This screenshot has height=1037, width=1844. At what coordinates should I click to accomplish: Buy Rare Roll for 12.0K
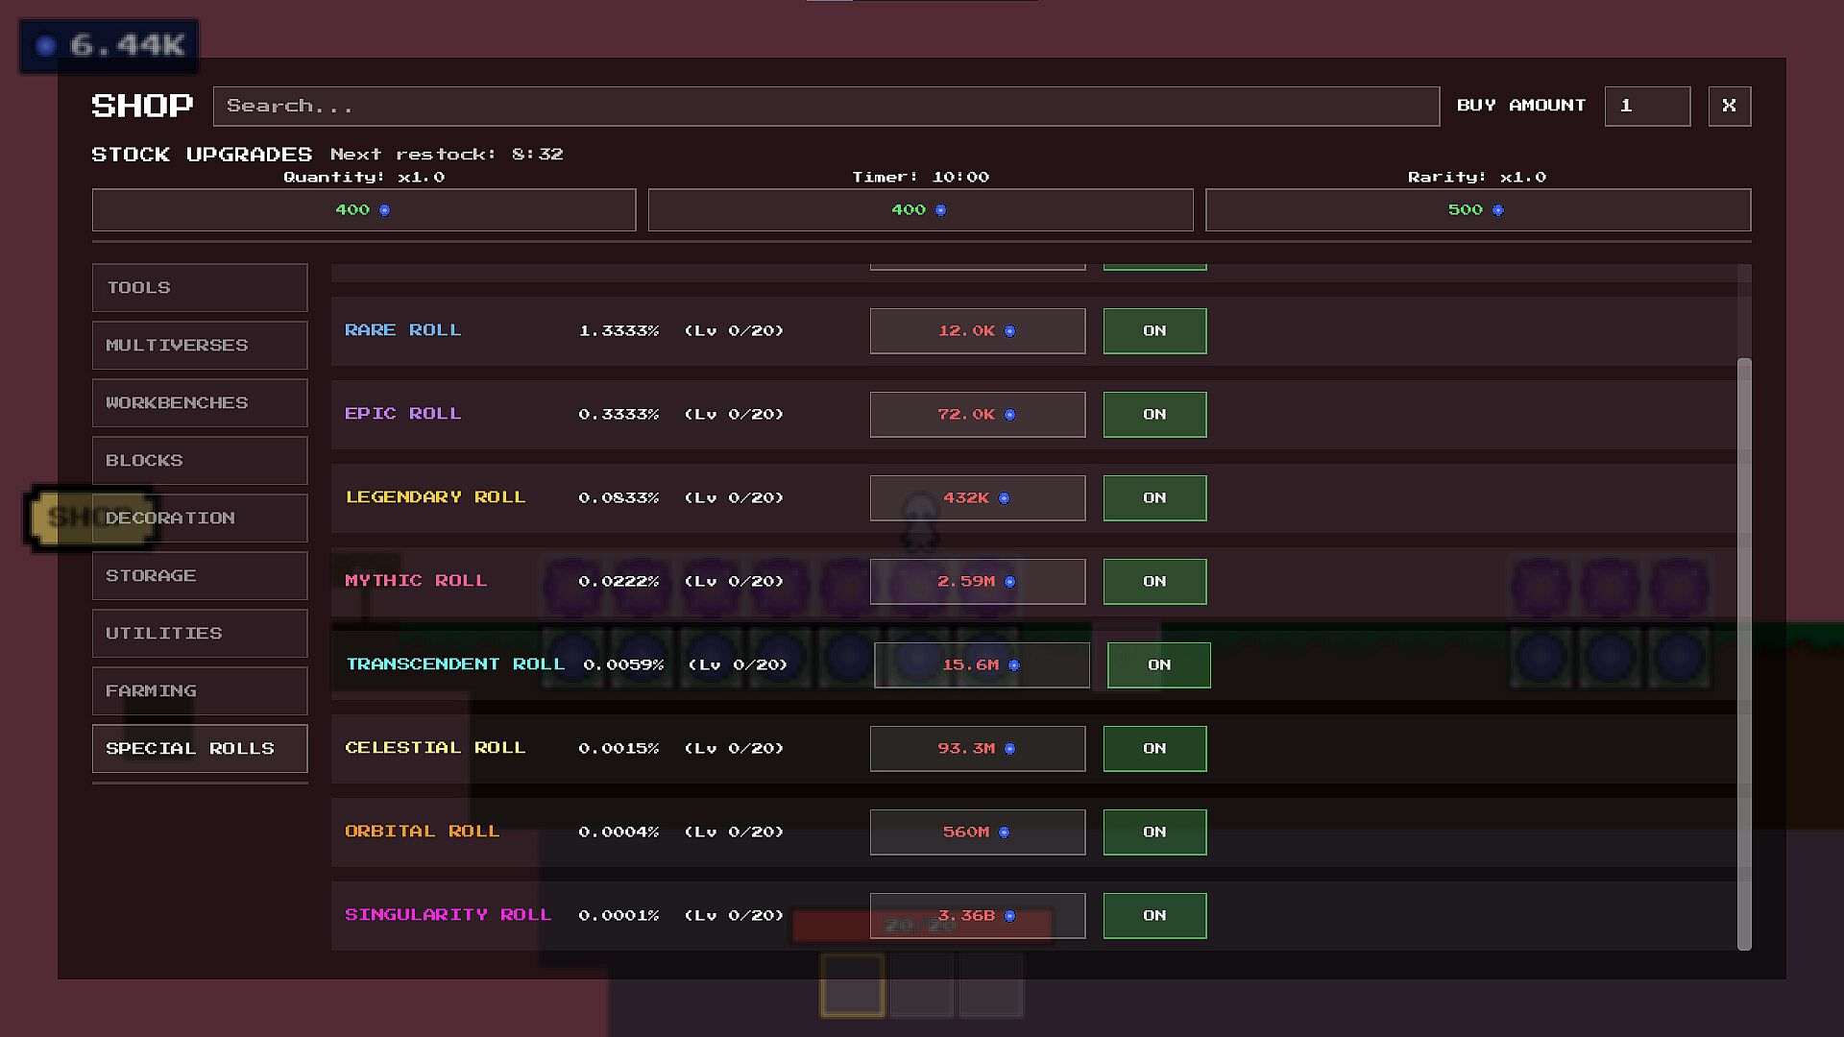[978, 330]
